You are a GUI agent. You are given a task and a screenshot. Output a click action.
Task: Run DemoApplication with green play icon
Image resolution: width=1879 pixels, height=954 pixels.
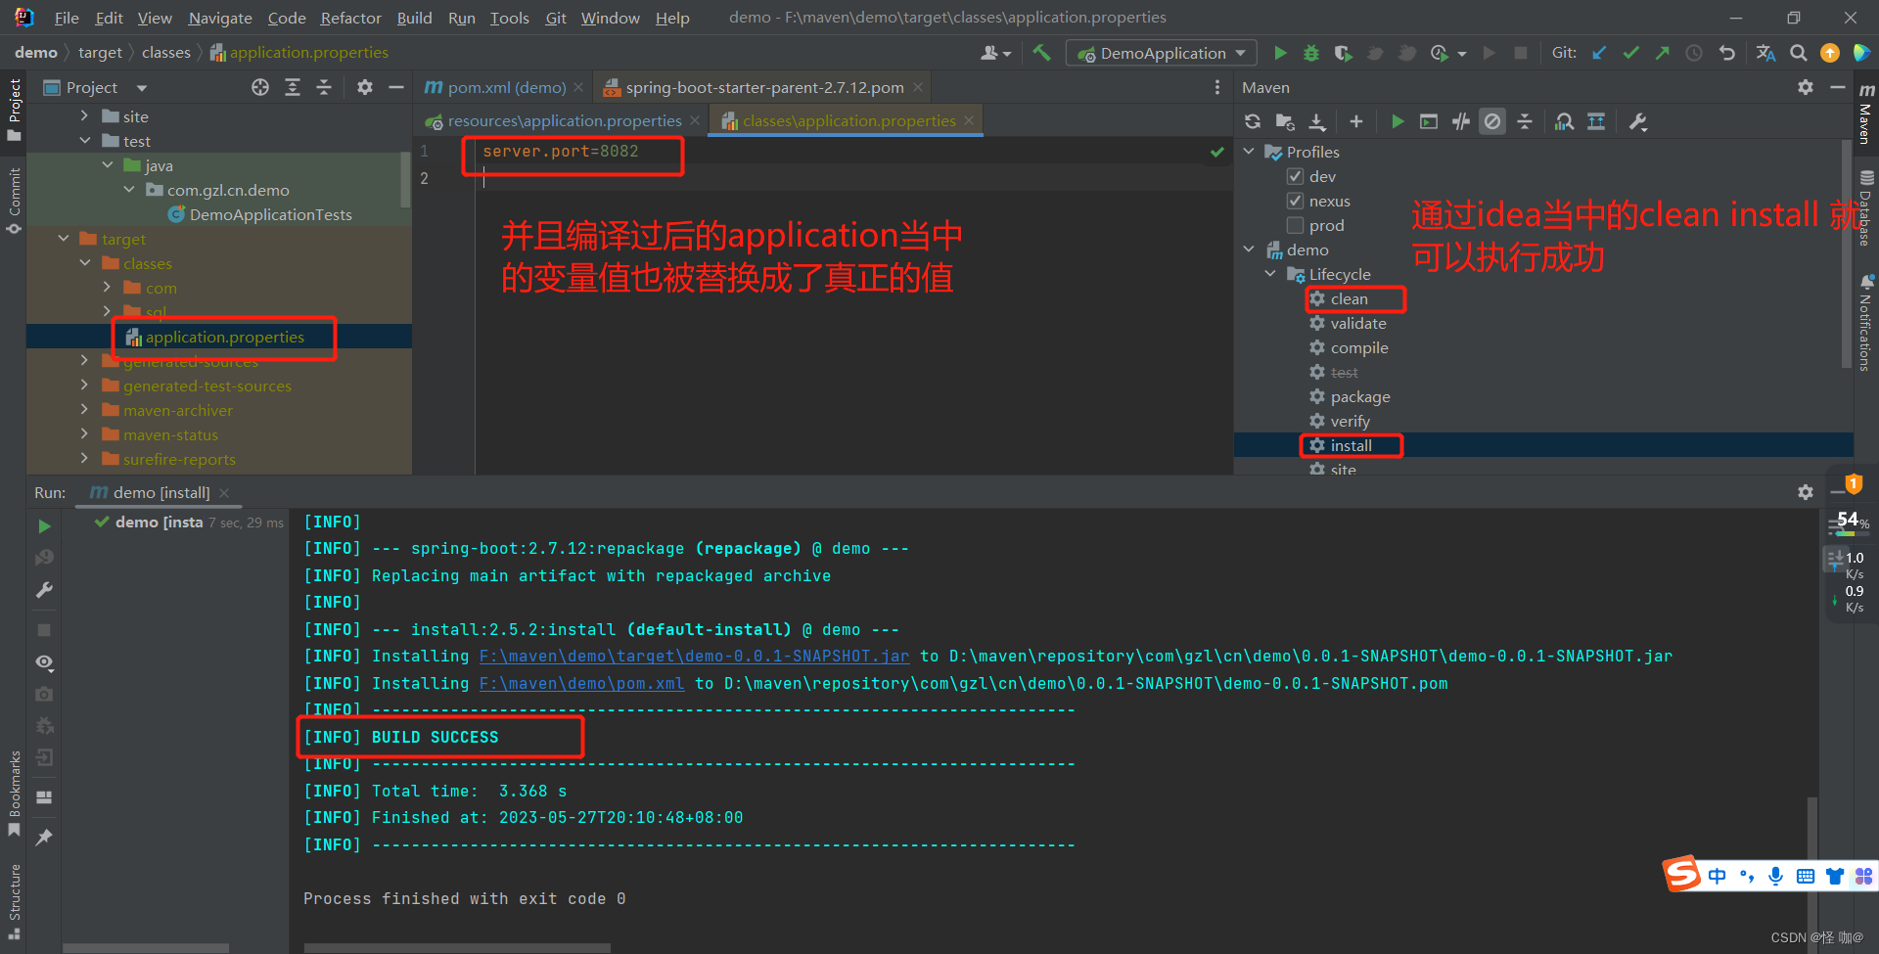click(1280, 53)
